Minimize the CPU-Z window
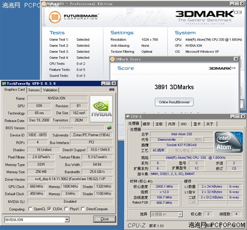Image resolution: width=247 pixels, height=230 pixels. [x=233, y=116]
